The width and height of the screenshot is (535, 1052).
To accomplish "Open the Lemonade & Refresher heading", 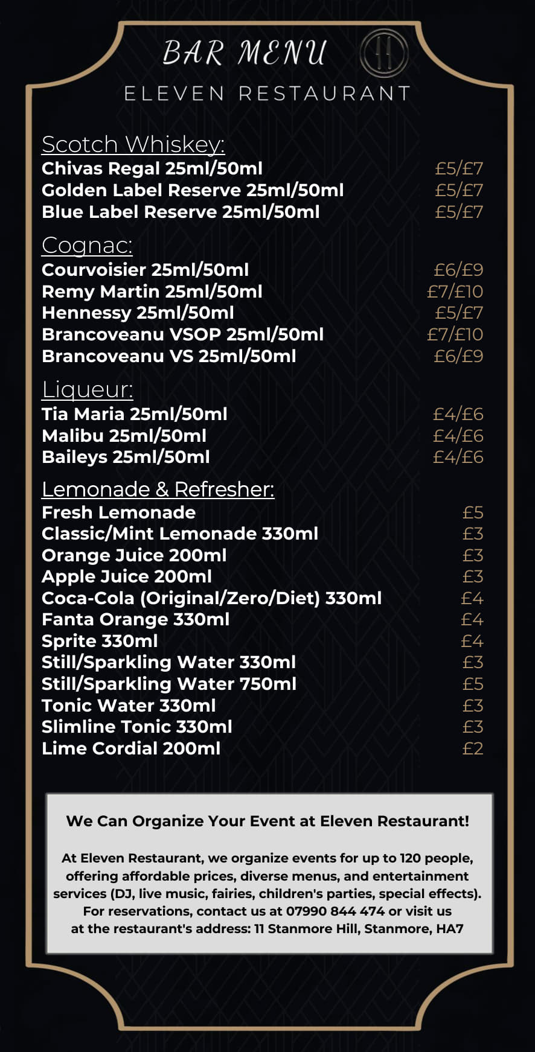I will tap(158, 489).
